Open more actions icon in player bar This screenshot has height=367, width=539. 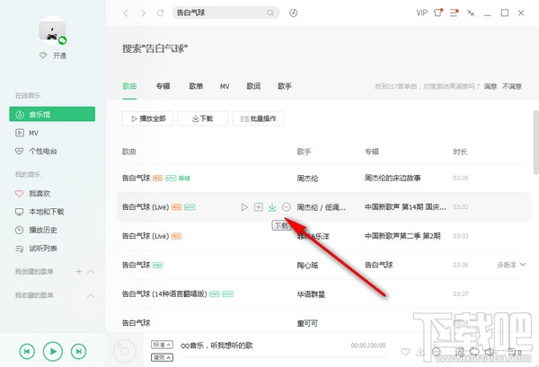click(x=437, y=352)
